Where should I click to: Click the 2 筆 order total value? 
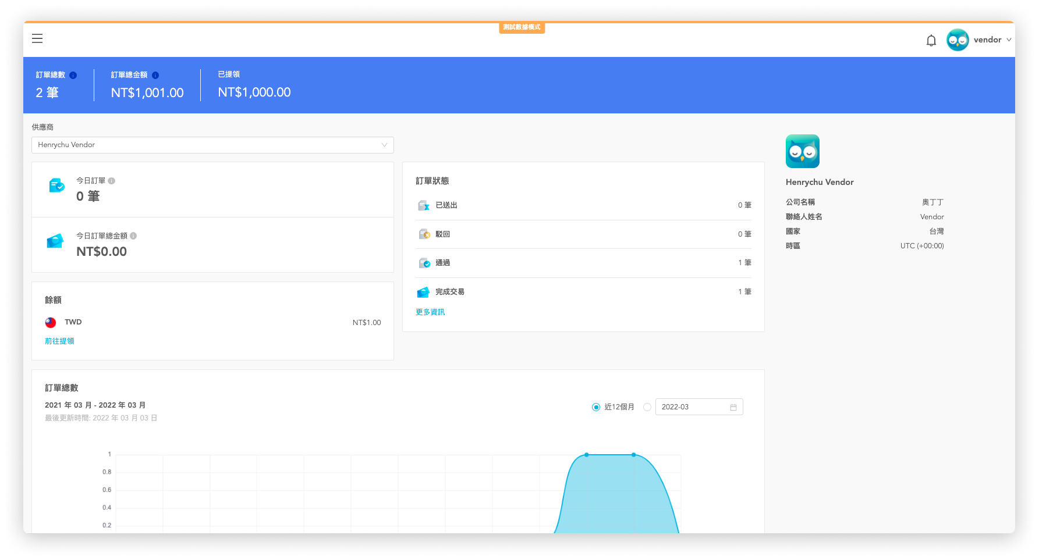coord(47,93)
